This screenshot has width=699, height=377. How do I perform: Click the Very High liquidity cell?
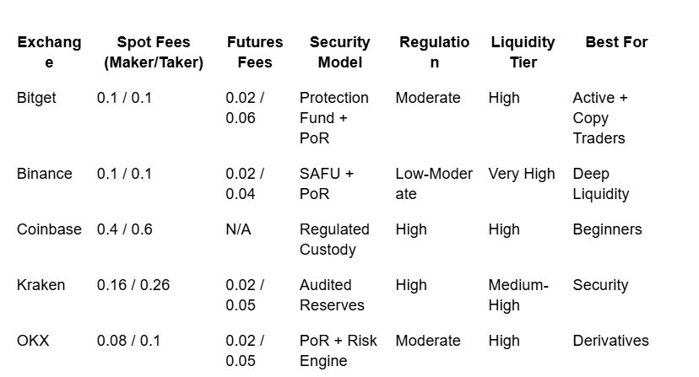(x=521, y=174)
